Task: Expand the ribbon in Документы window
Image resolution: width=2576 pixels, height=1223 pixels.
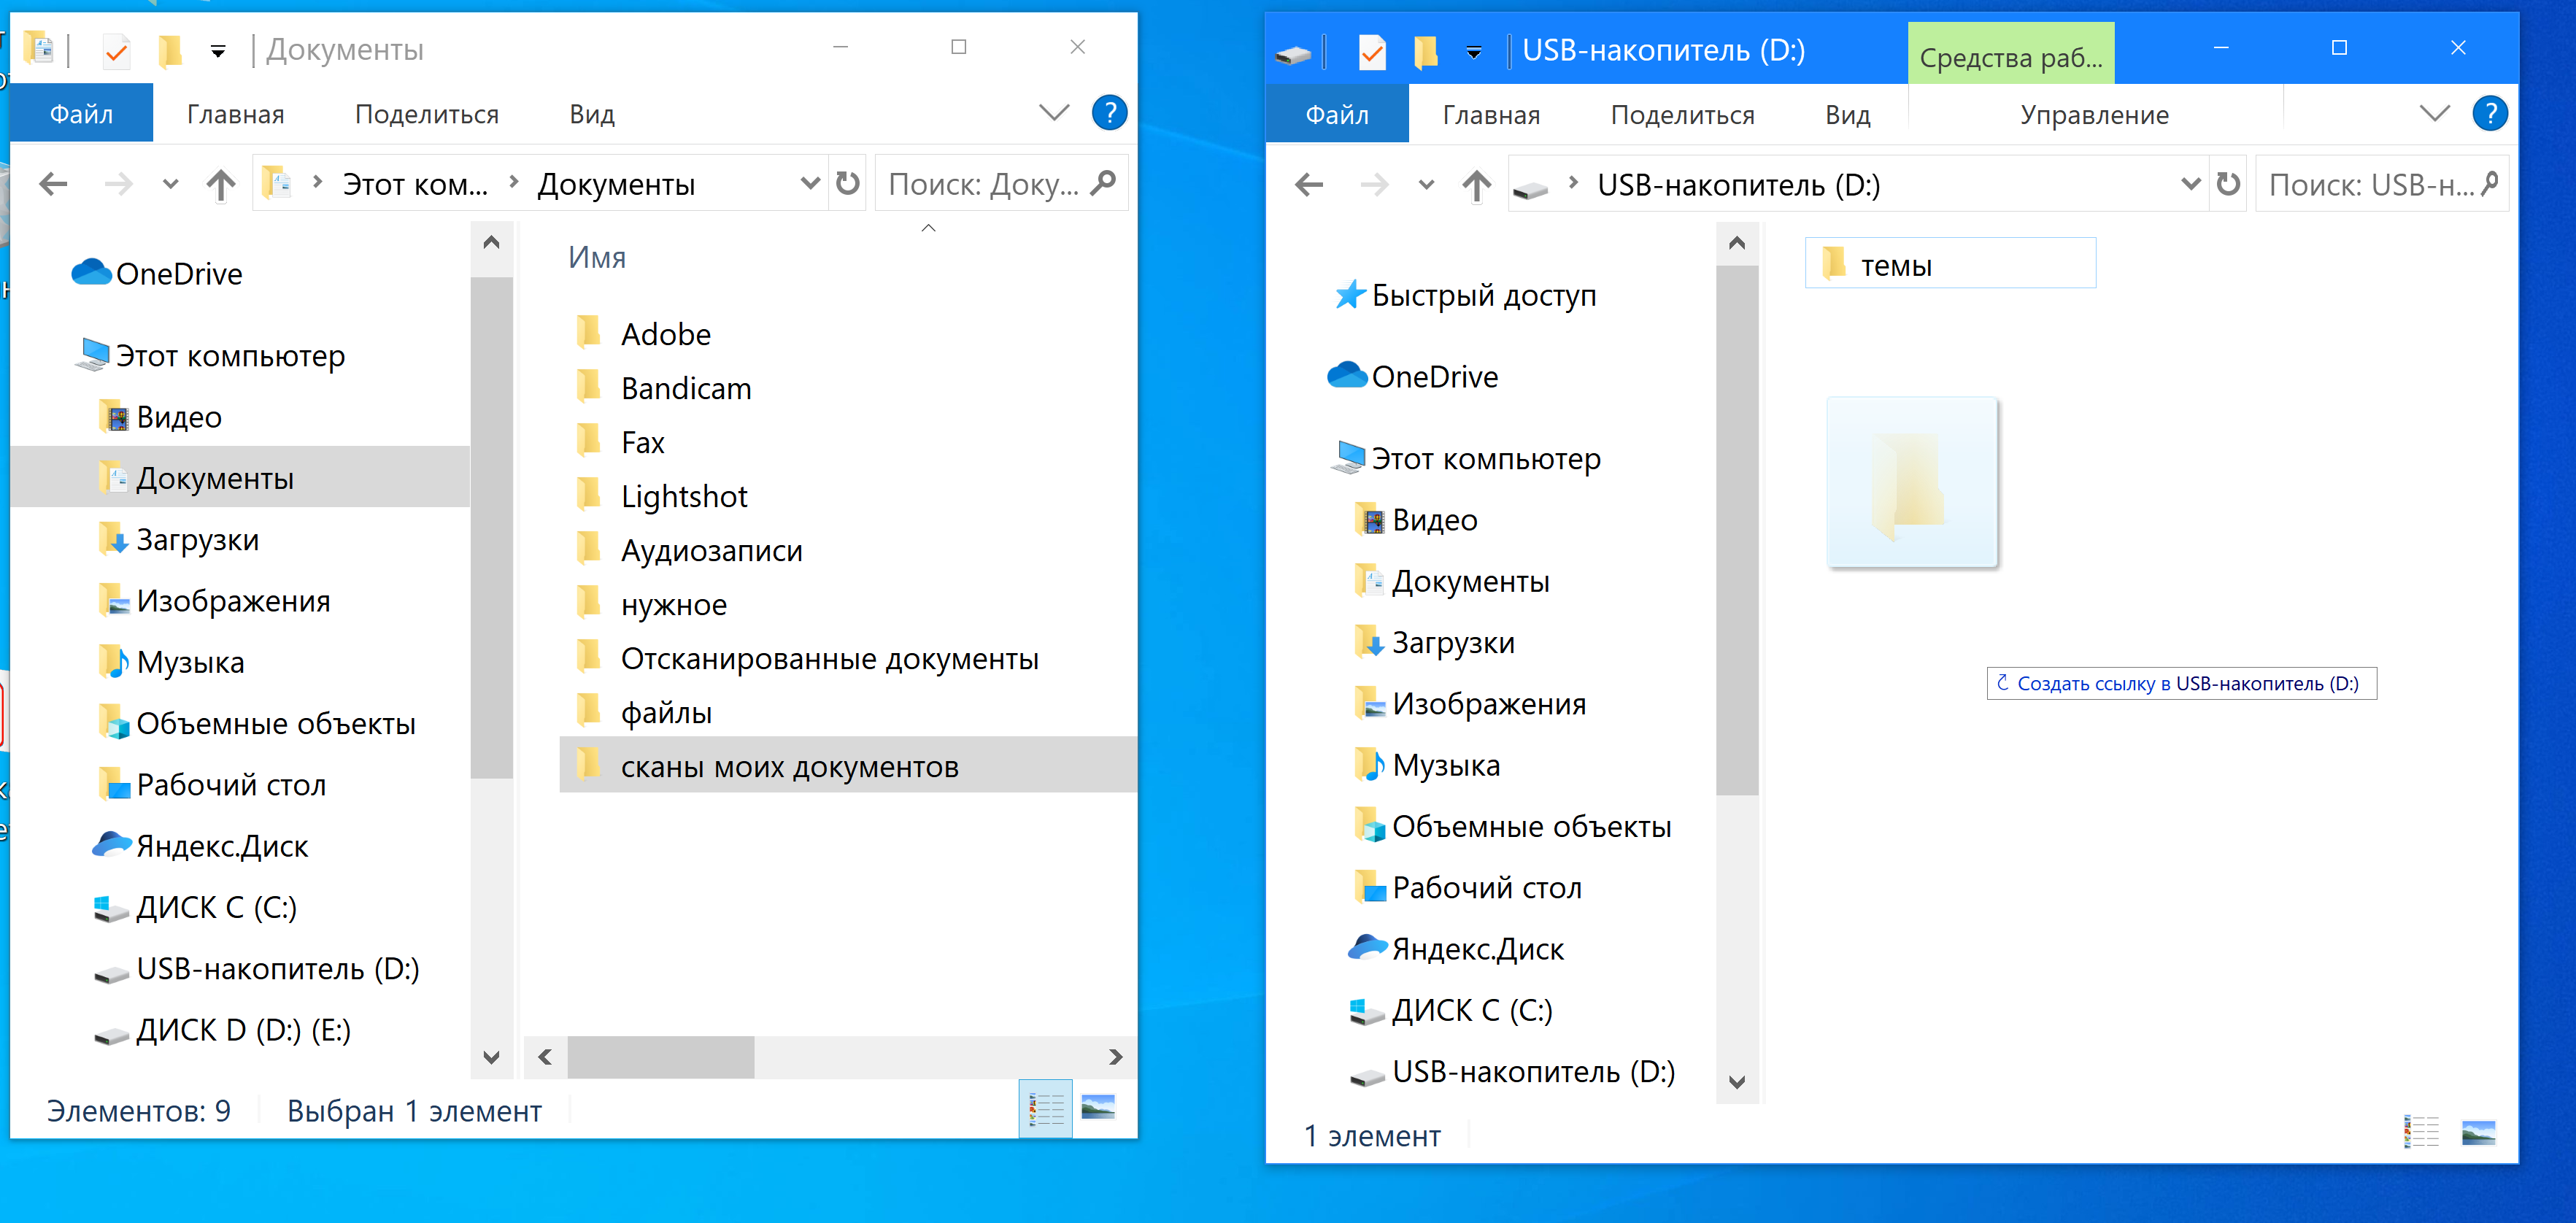Action: (1054, 113)
